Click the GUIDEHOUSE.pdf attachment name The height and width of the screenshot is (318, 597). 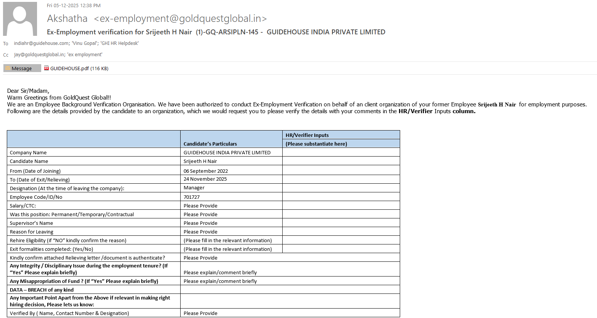pos(79,69)
